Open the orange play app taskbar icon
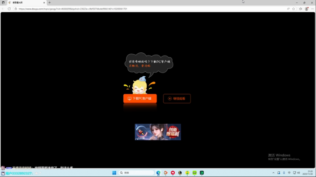This screenshot has width=316, height=177. click(166, 173)
